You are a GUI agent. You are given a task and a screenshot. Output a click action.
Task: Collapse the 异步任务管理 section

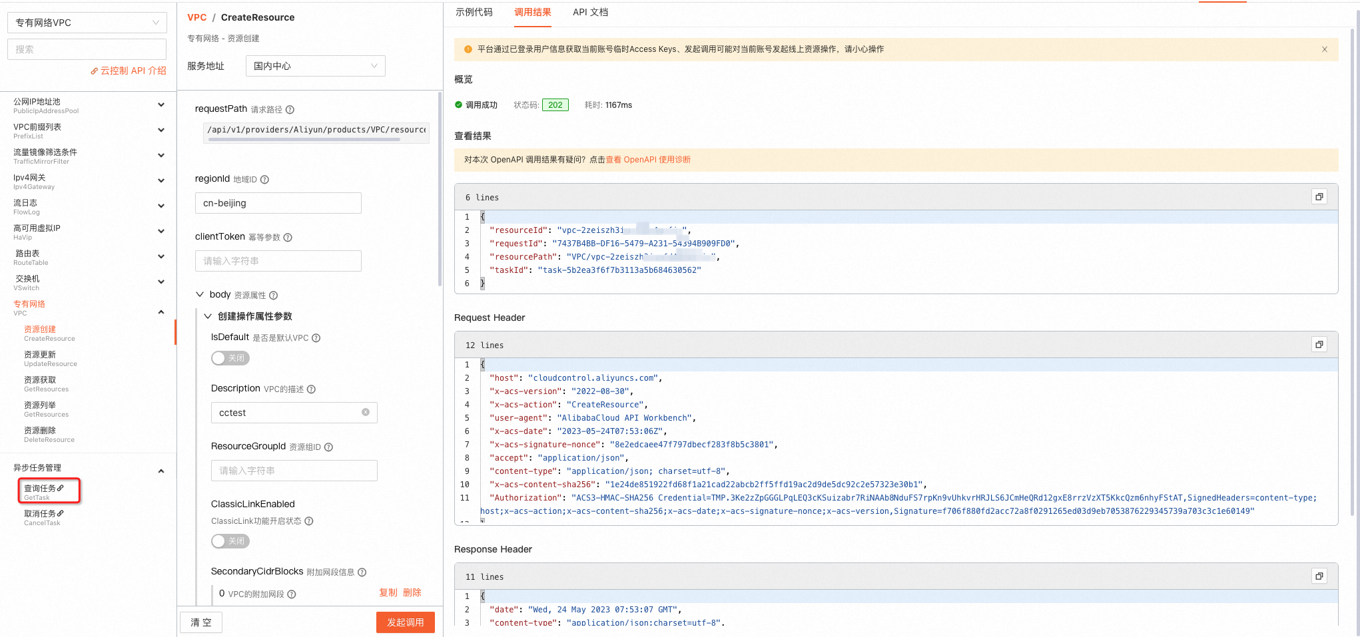pyautogui.click(x=161, y=471)
